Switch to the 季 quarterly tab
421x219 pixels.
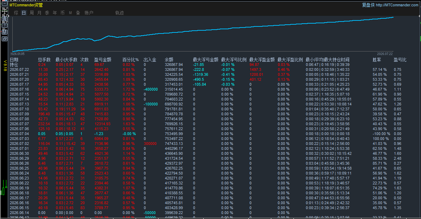tap(47, 13)
